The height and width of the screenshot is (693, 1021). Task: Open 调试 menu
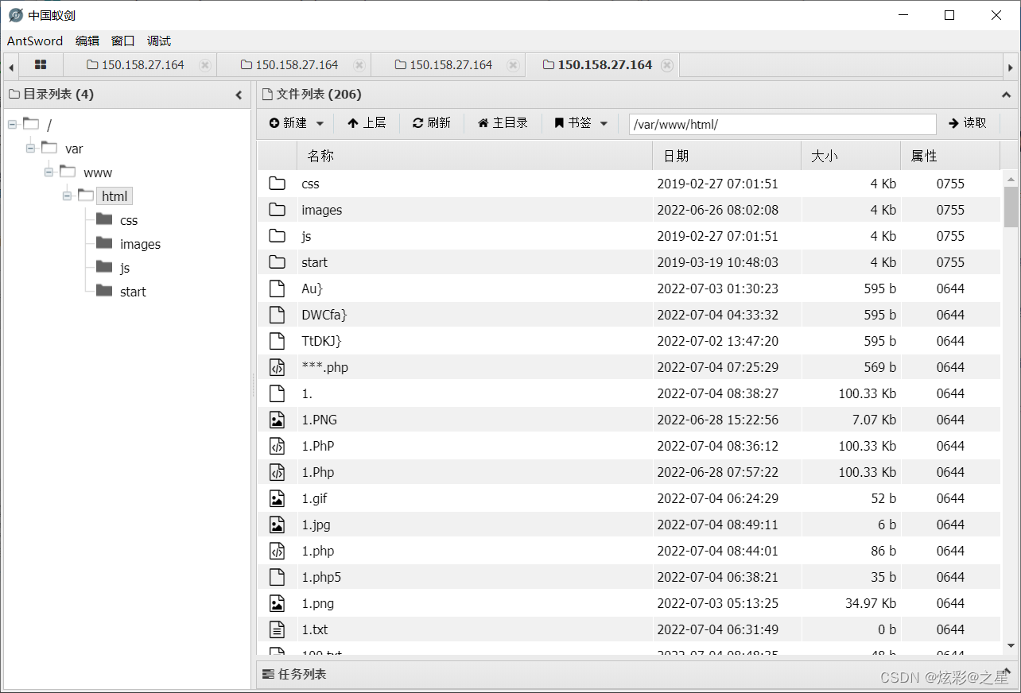(159, 41)
